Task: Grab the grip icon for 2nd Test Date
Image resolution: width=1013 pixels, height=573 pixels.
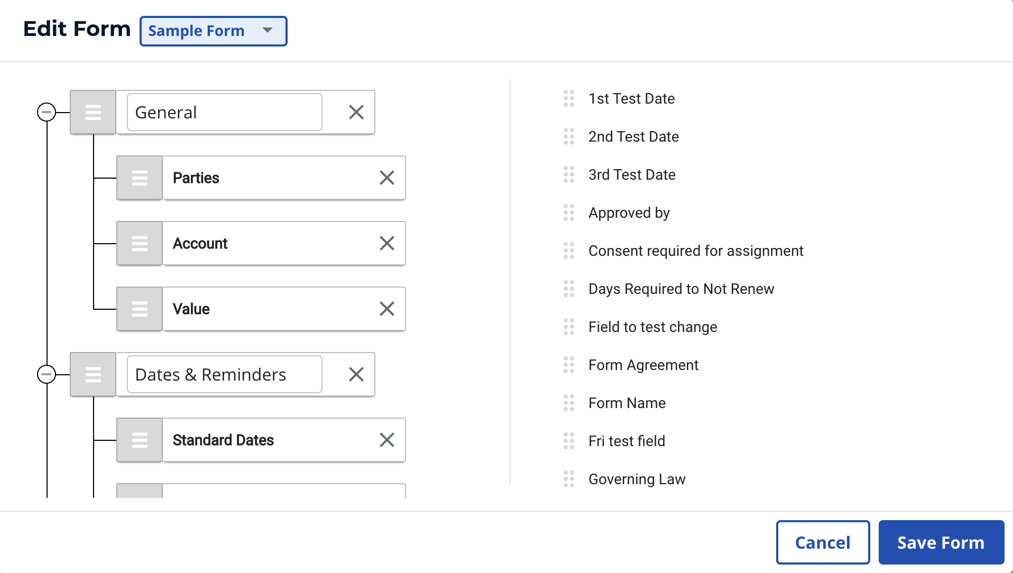Action: click(x=569, y=136)
